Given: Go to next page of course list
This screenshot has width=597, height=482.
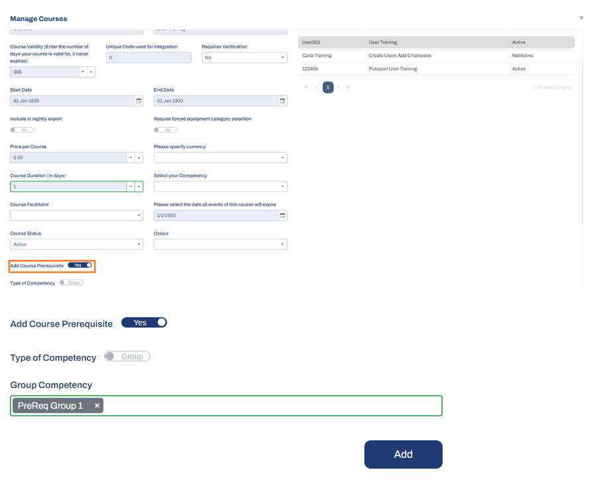Looking at the screenshot, I should tap(338, 88).
